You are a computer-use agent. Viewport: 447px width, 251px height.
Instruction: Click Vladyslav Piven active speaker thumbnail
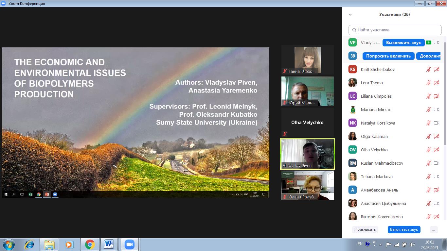coord(308,154)
